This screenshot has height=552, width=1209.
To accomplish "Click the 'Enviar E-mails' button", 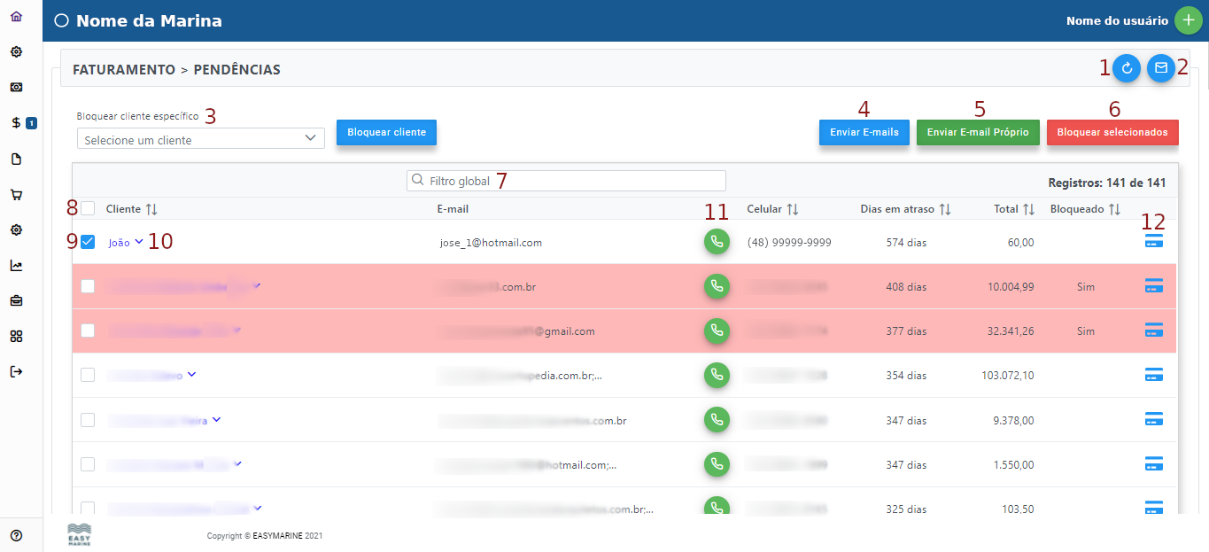I will coord(864,133).
